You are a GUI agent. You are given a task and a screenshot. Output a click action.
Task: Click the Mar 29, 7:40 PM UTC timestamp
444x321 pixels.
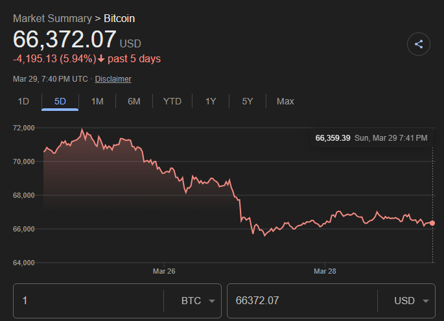pos(51,79)
